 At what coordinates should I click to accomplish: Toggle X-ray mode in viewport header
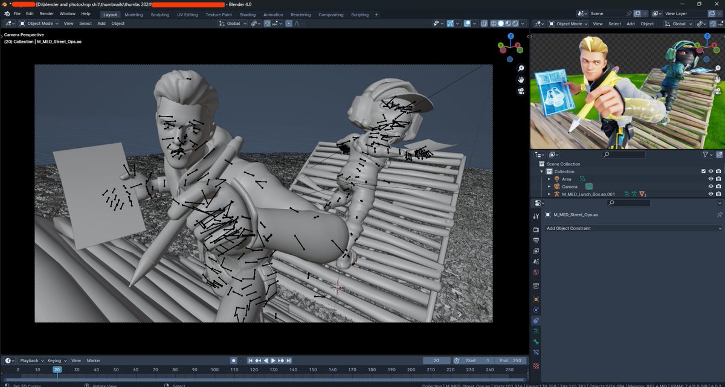click(x=485, y=24)
